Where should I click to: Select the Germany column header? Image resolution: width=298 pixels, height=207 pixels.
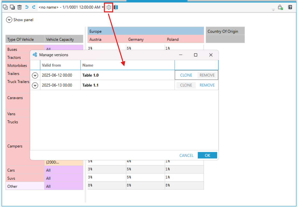tap(146, 39)
